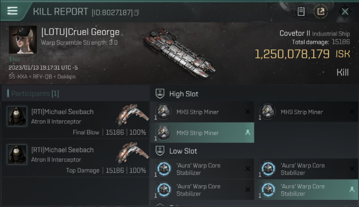The image size is (359, 207).
Task: Share this kill report
Action: tap(321, 12)
